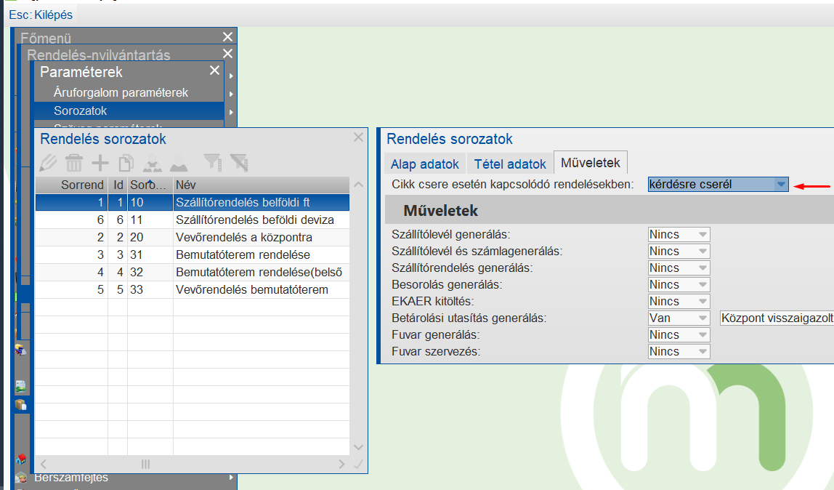Image resolution: width=834 pixels, height=490 pixels.
Task: Click the truck icon in the left sidebar
Action: (x=21, y=350)
